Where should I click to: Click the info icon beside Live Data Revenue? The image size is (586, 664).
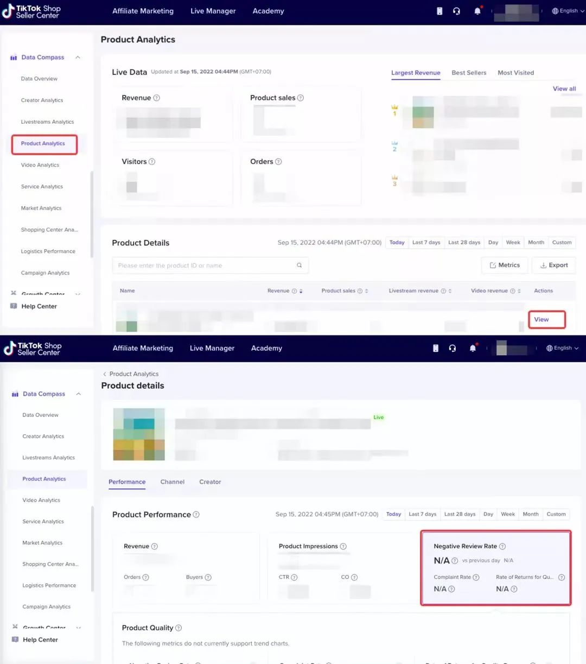tap(157, 98)
